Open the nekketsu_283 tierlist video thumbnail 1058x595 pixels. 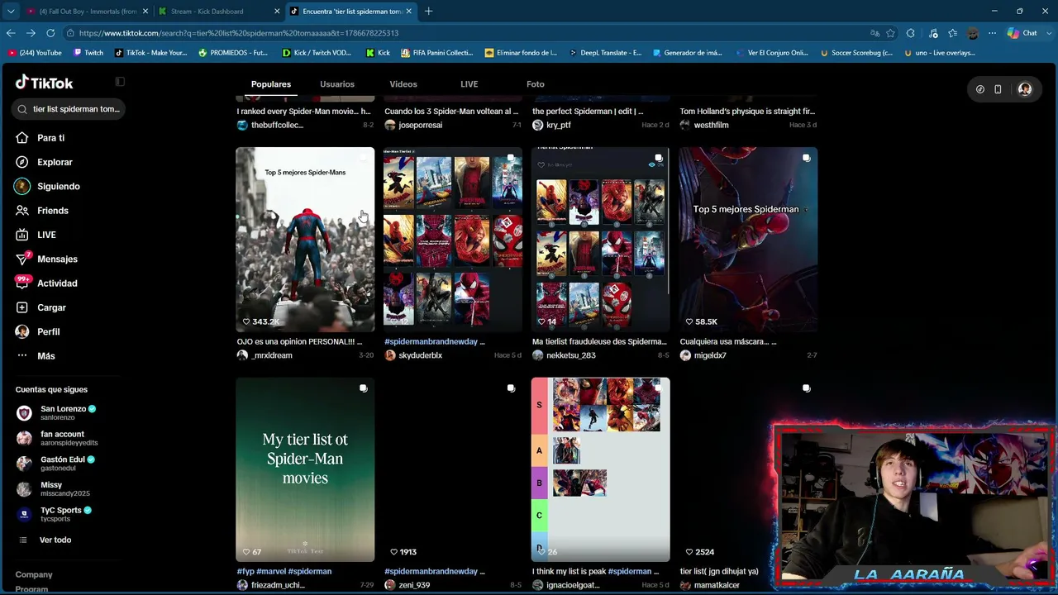pyautogui.click(x=600, y=240)
